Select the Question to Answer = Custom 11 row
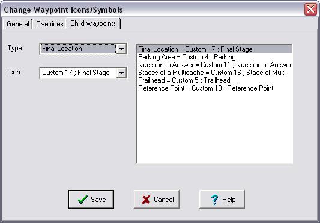 click(214, 65)
